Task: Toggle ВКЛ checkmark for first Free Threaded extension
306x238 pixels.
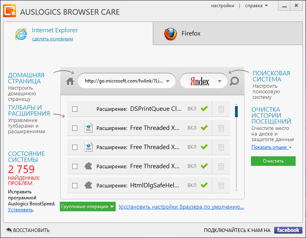Action: pos(204,128)
